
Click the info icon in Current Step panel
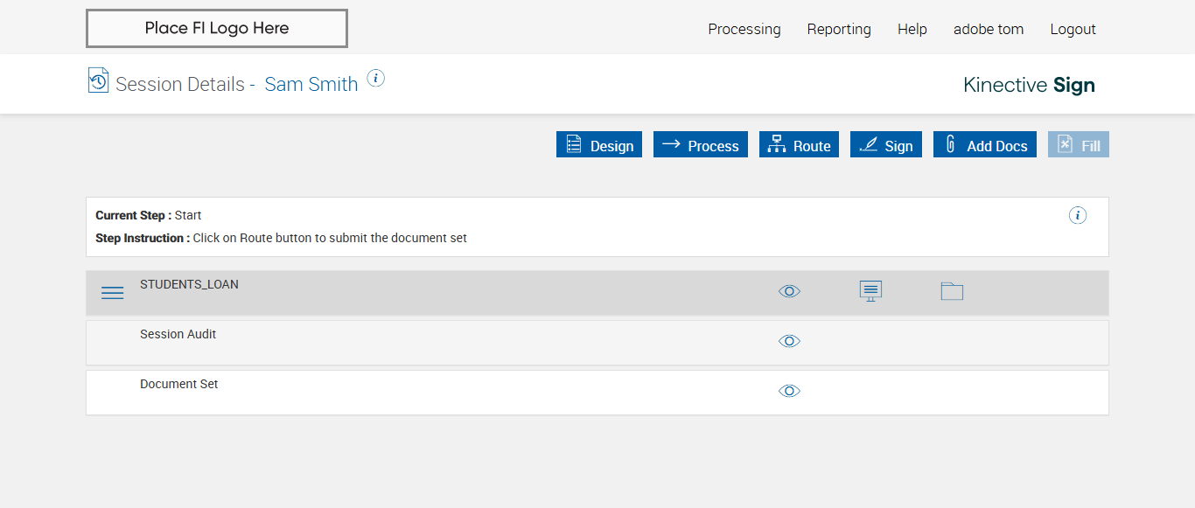pyautogui.click(x=1078, y=215)
